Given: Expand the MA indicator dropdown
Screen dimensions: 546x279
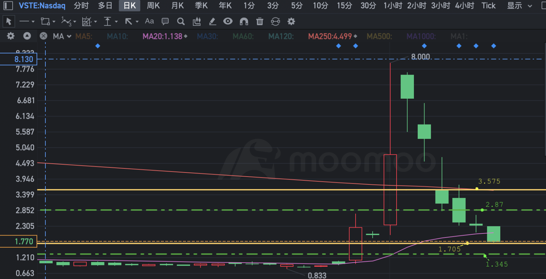Looking at the screenshot, I should [x=69, y=36].
